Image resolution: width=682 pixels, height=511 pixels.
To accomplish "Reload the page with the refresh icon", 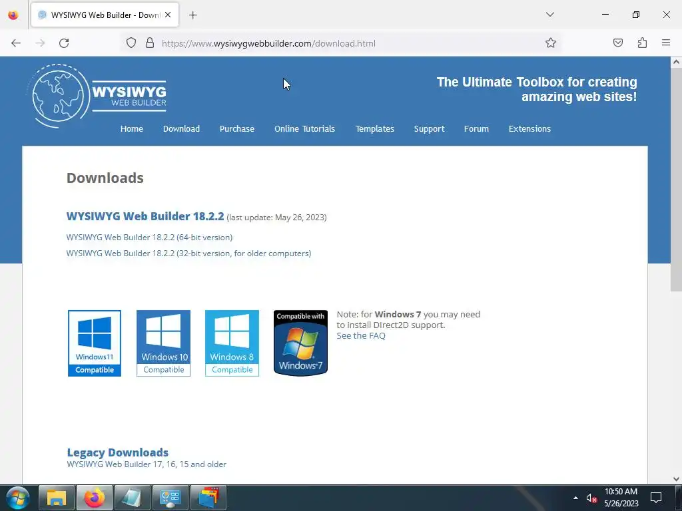I will click(x=64, y=43).
